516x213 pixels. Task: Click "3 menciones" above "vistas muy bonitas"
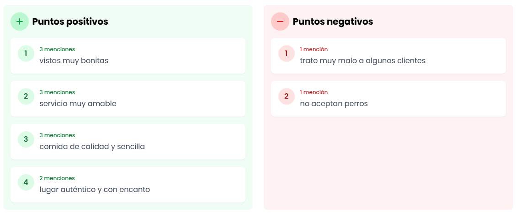[57, 49]
